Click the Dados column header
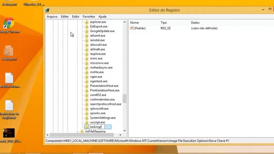Viewport: 274px width, 154px height. click(x=195, y=23)
